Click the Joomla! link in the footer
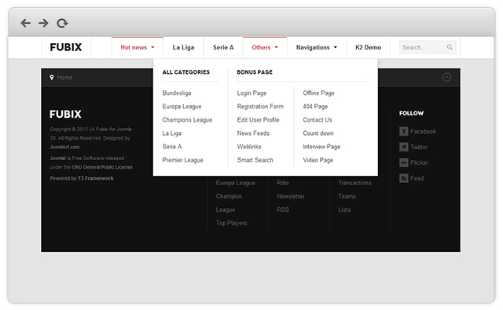Image resolution: width=503 pixels, height=310 pixels. [57, 159]
